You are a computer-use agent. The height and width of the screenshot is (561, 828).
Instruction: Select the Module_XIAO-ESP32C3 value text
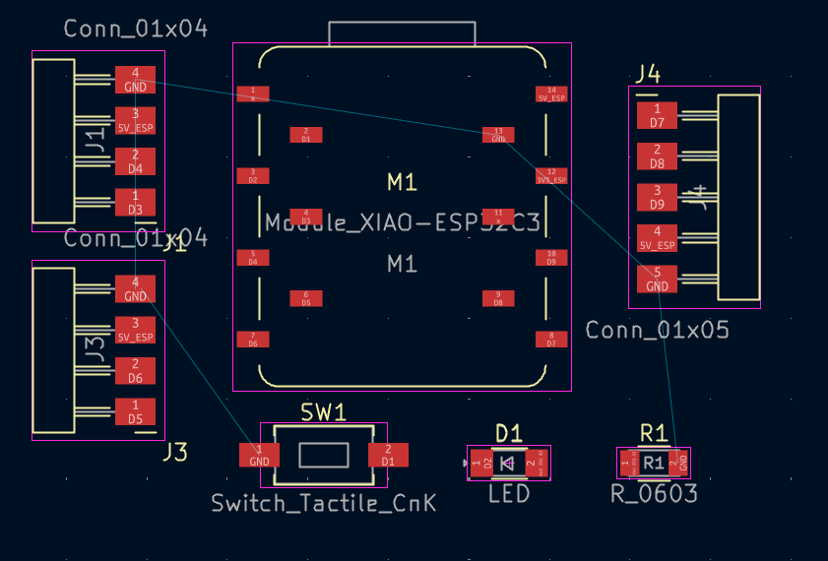click(403, 222)
